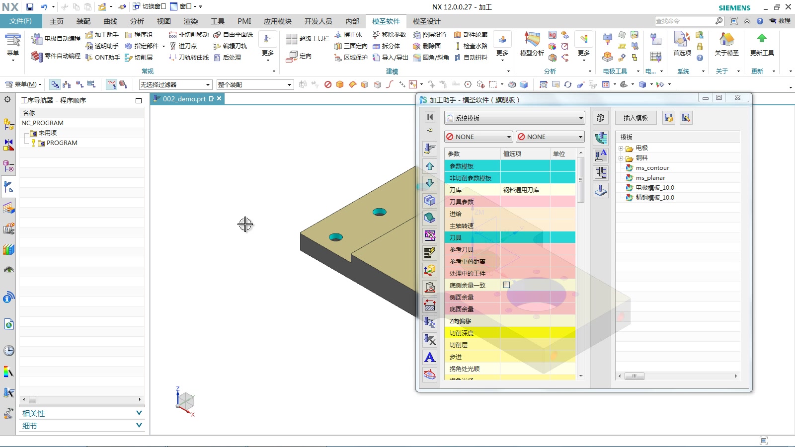Switch to the 主页 ribbon tab
Image resolution: width=795 pixels, height=447 pixels.
pos(57,21)
